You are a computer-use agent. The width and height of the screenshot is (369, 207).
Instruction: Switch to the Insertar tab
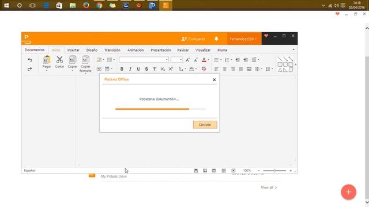pyautogui.click(x=73, y=50)
